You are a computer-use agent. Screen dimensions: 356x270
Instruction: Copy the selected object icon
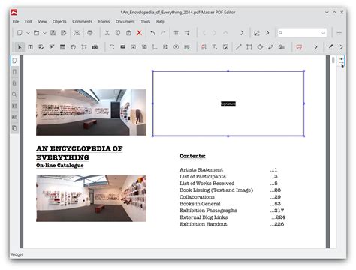coord(118,33)
